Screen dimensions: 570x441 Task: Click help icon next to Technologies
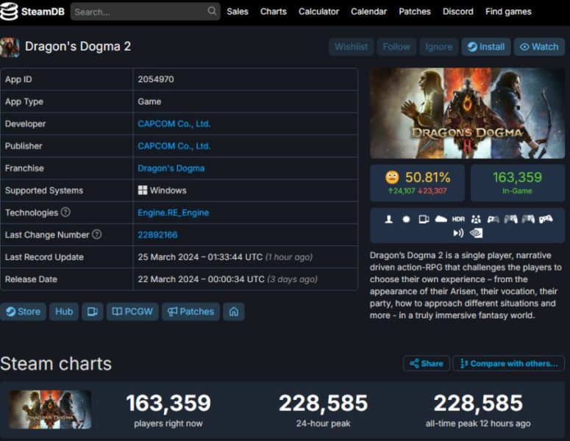click(x=65, y=212)
